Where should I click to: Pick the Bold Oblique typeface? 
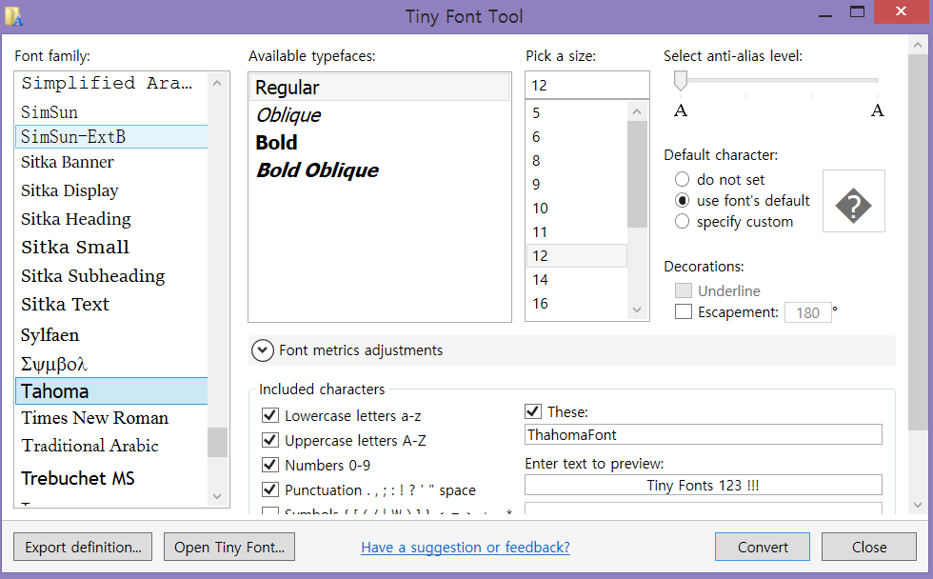[x=317, y=170]
